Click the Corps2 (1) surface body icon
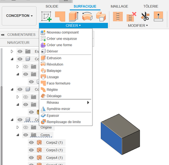The width and height of the screenshot is (169, 165). (39, 143)
